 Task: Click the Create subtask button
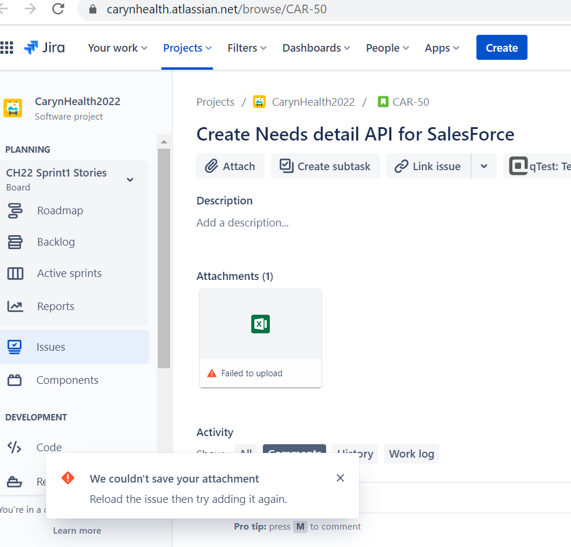tap(325, 166)
